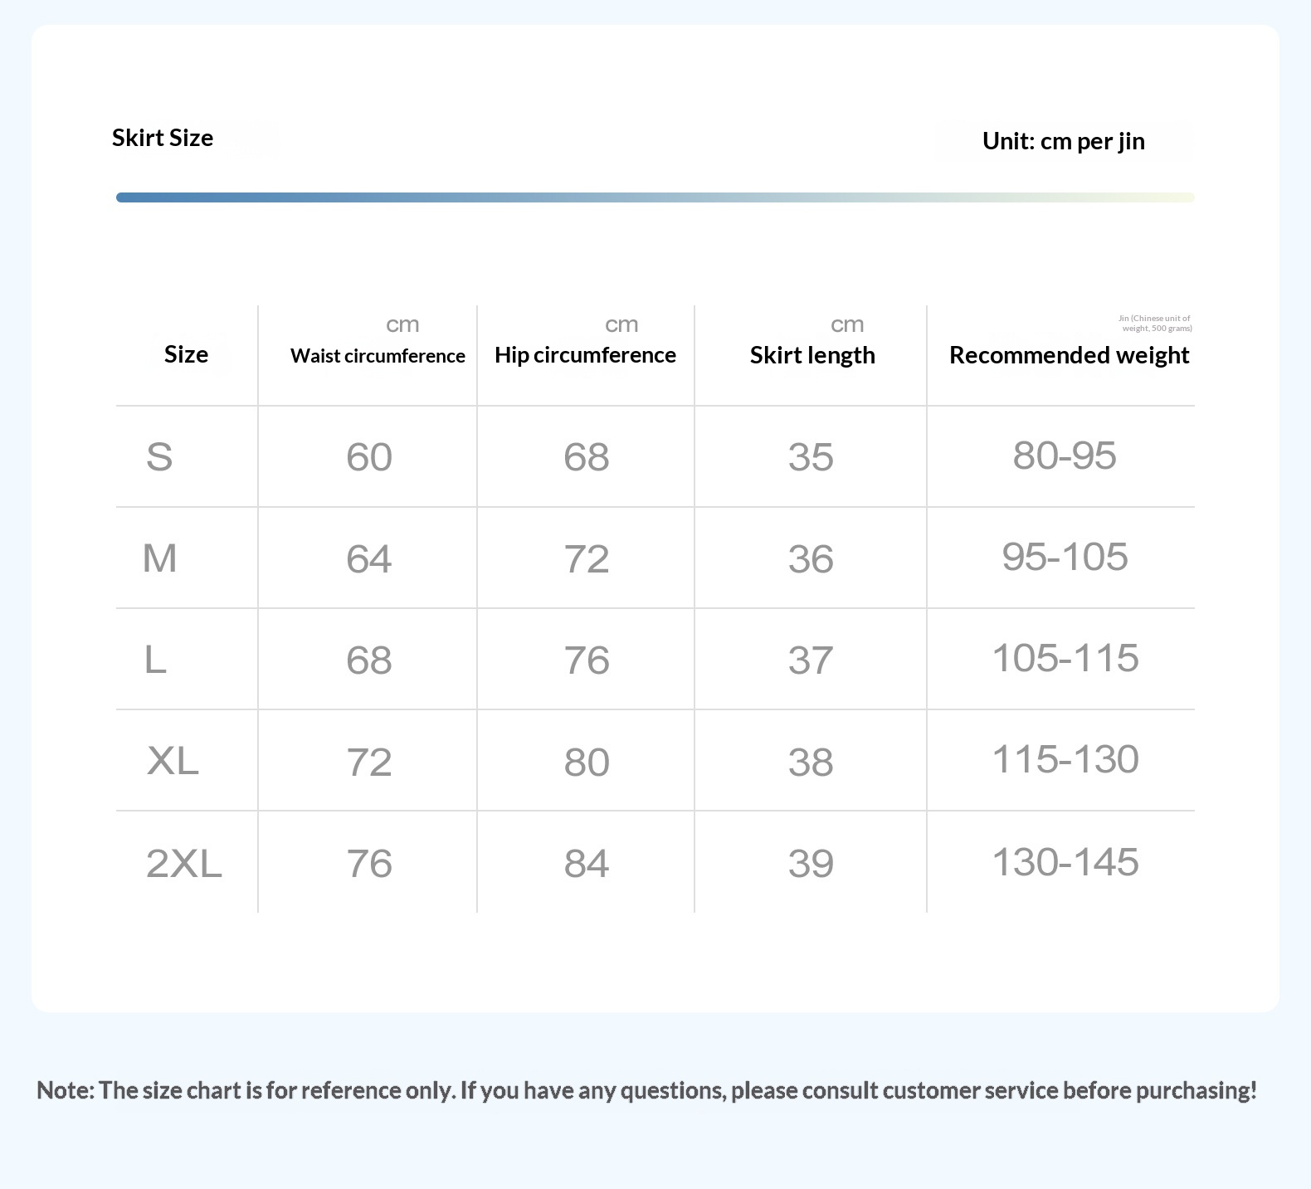Click the hip value 84 for 2XL
The image size is (1311, 1189).
coord(587,864)
